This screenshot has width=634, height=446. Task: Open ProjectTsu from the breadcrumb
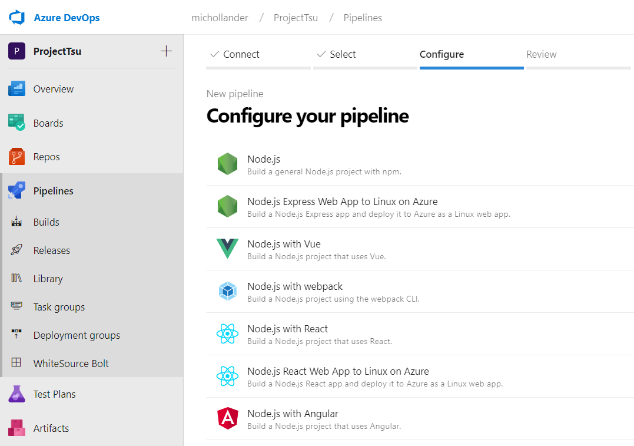tap(296, 18)
